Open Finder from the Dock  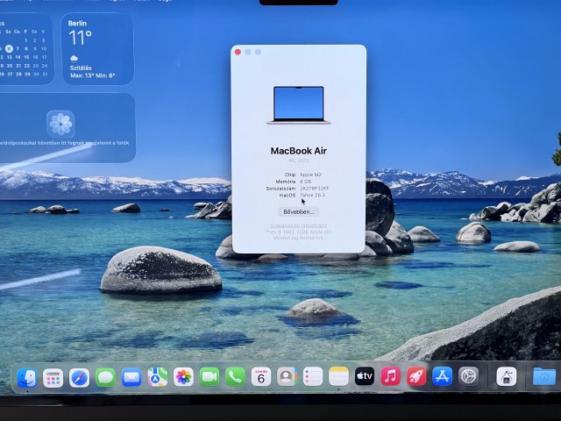pos(27,377)
